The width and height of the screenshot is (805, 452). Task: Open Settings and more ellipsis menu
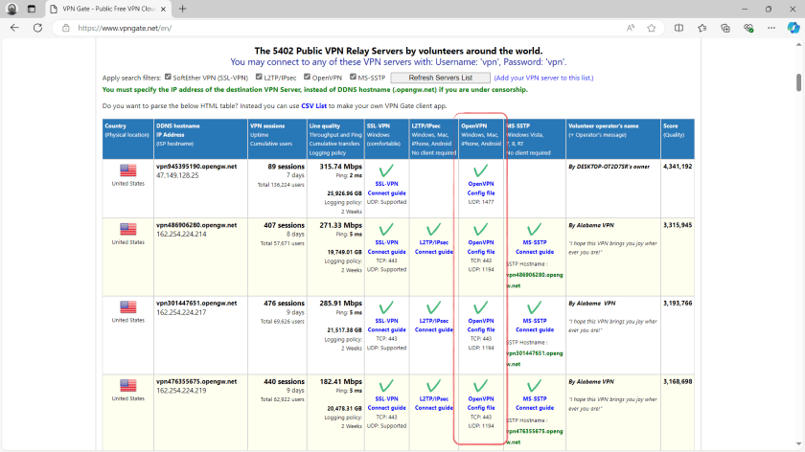tap(770, 28)
